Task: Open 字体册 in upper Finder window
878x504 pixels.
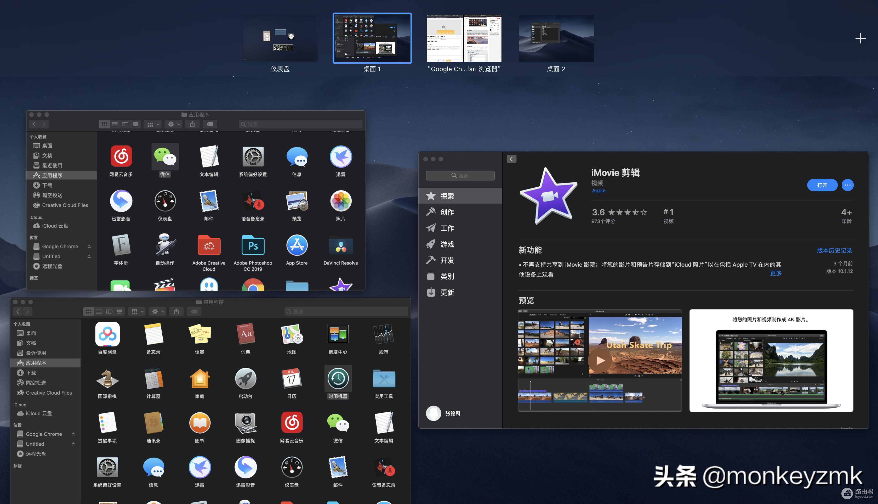Action: click(x=121, y=245)
